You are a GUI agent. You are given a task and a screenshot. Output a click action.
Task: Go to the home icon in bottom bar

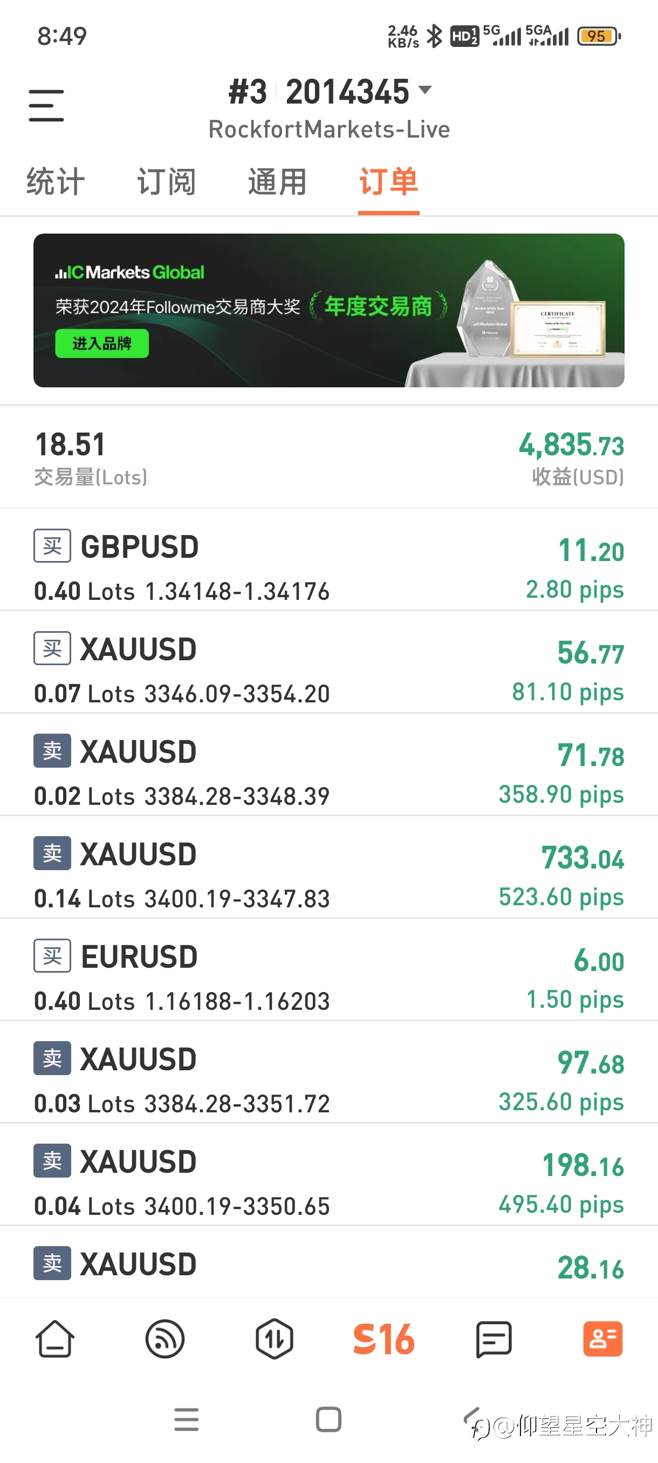coord(55,1338)
